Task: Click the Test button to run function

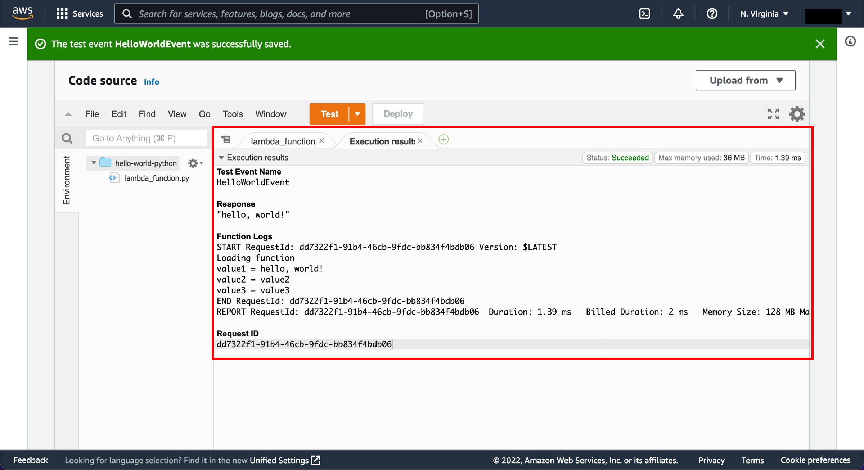Action: [328, 113]
